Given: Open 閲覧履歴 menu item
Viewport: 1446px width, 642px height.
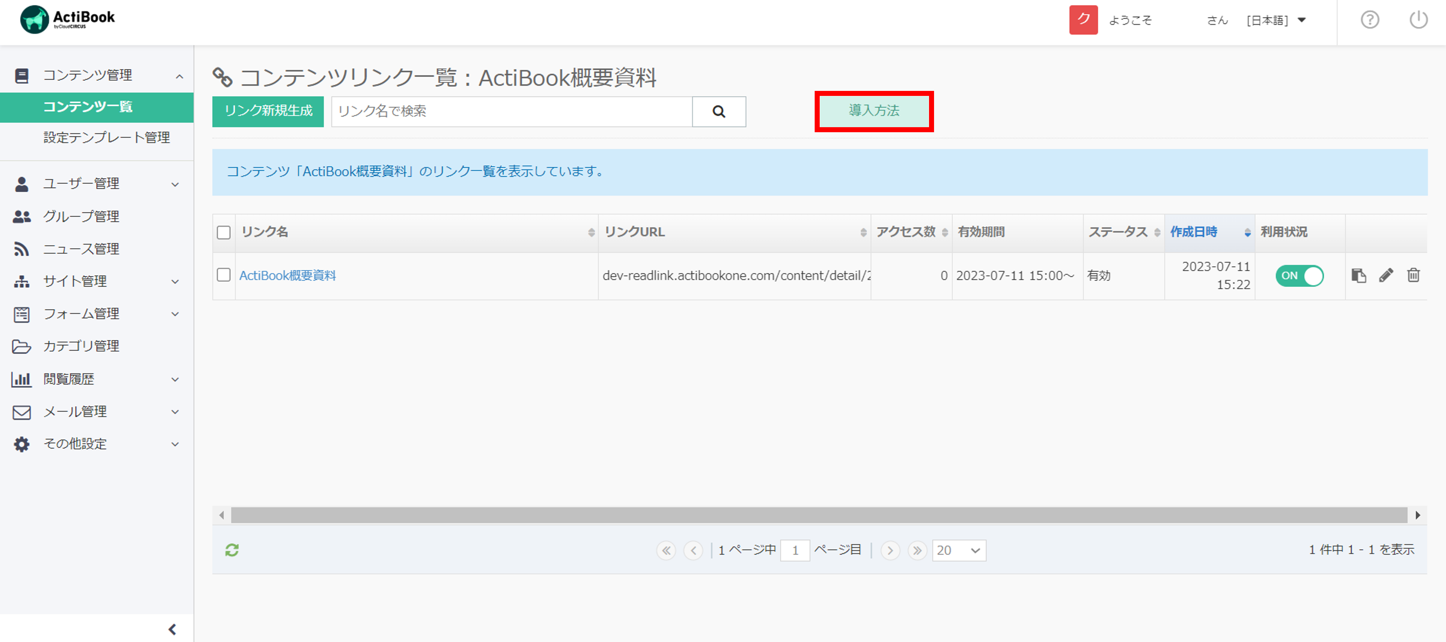Looking at the screenshot, I should 68,379.
